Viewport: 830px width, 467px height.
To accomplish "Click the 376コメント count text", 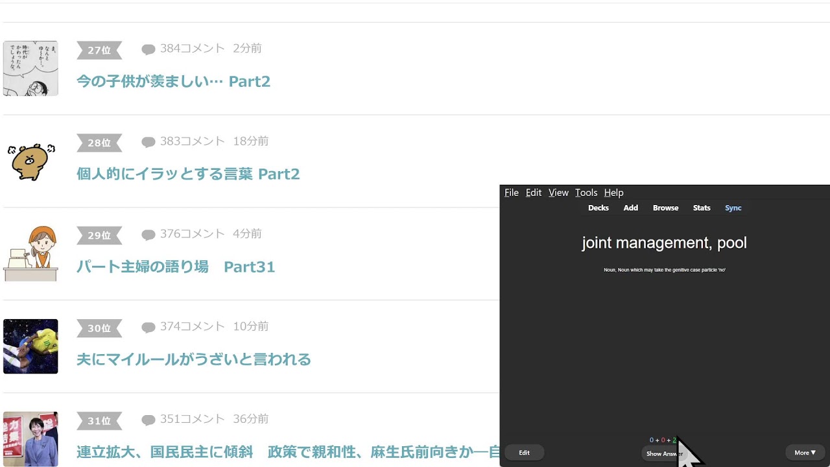I will point(193,234).
